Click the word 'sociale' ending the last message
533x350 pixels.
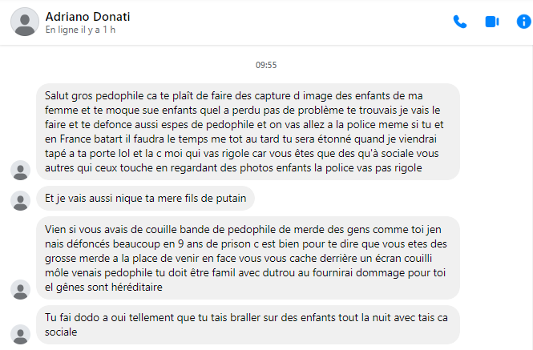(x=61, y=332)
